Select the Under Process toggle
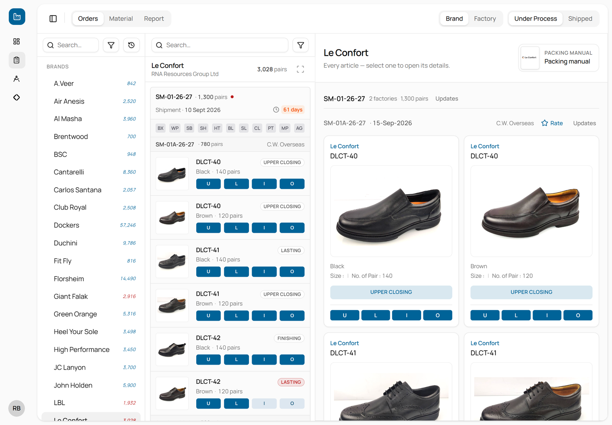The width and height of the screenshot is (612, 425). [535, 19]
